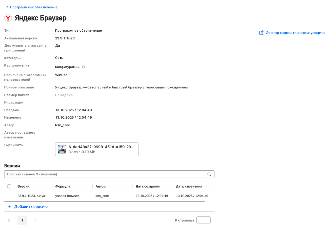The height and width of the screenshot is (236, 331).
Task: Select the version row 23.9.1.1023
Action: 33,196
